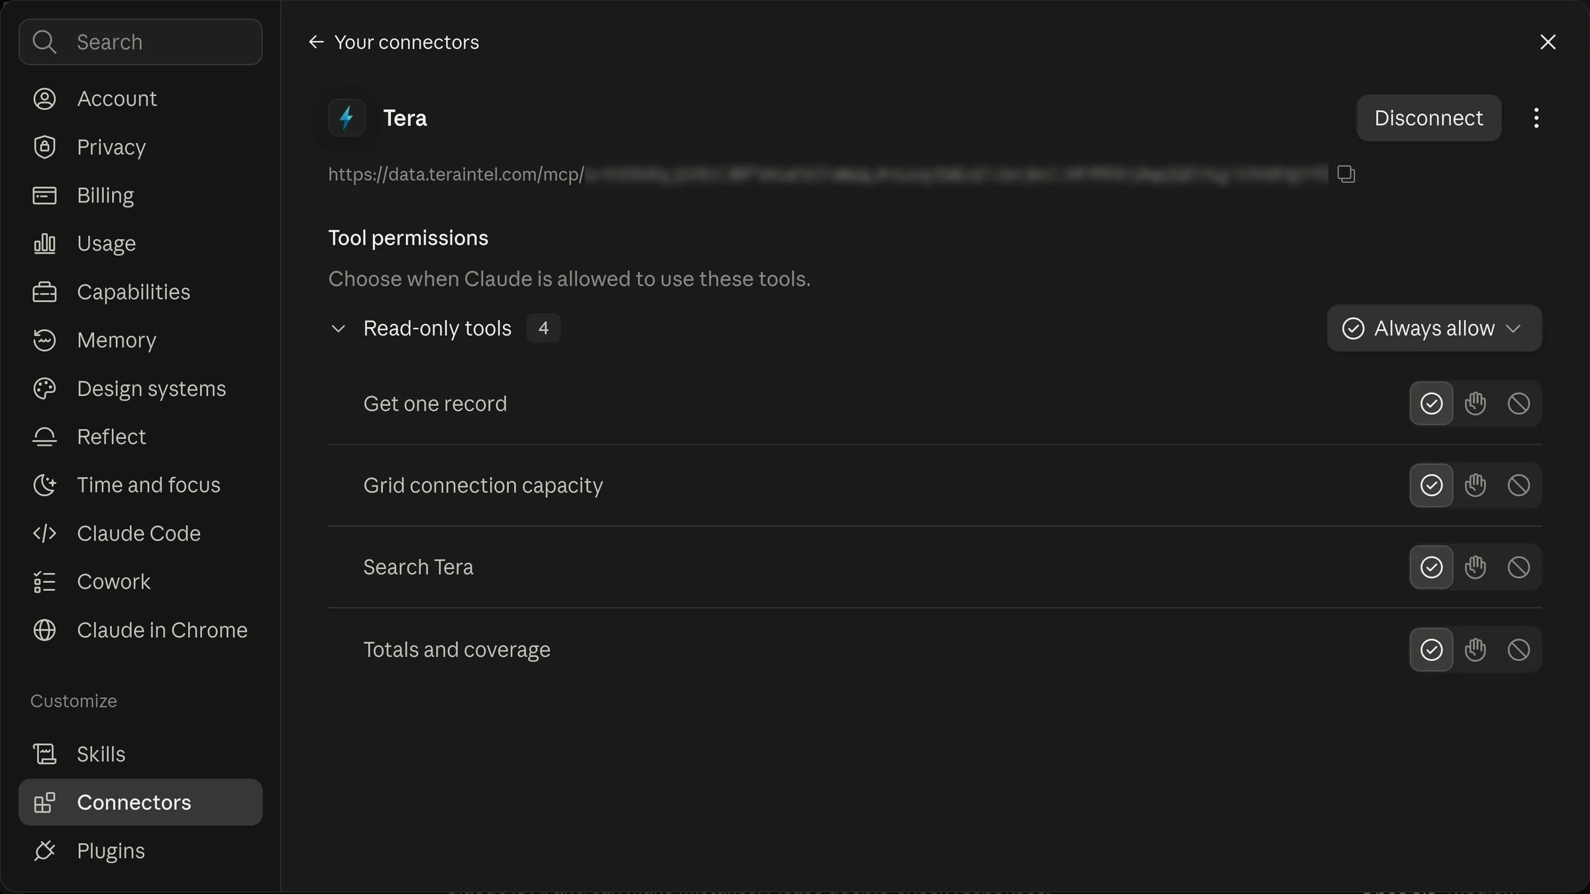
Task: Go back using the left arrow
Action: click(316, 42)
